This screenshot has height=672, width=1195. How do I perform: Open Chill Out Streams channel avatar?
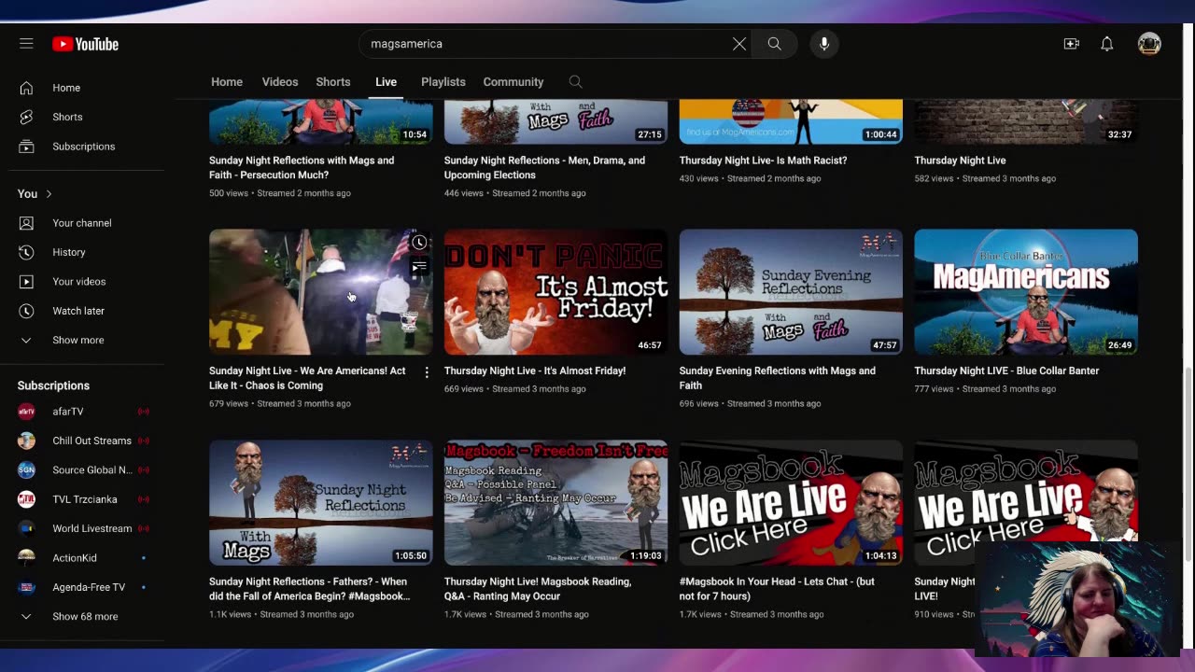click(x=26, y=441)
